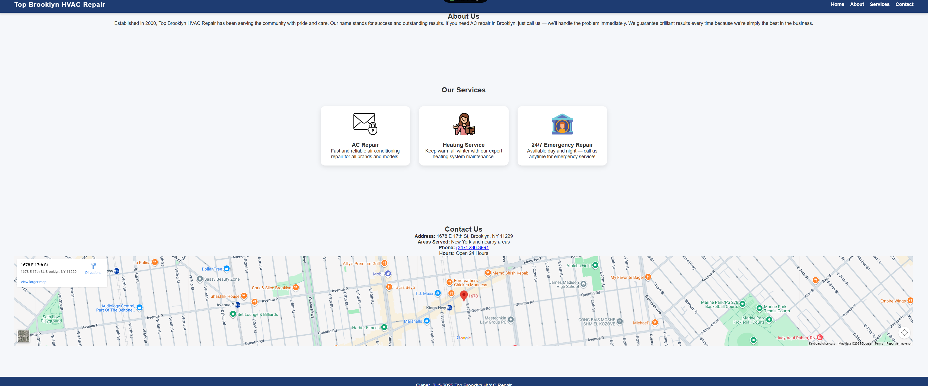Navigate to Contact in the header
This screenshot has height=386, width=928.
click(904, 4)
